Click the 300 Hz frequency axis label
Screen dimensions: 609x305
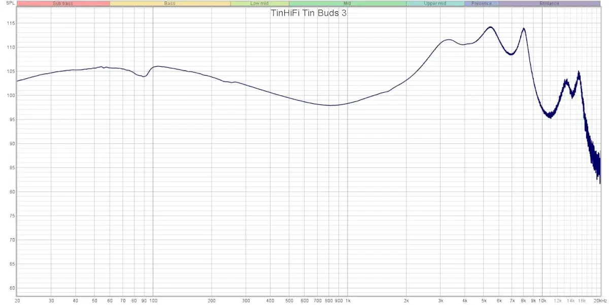click(x=246, y=300)
